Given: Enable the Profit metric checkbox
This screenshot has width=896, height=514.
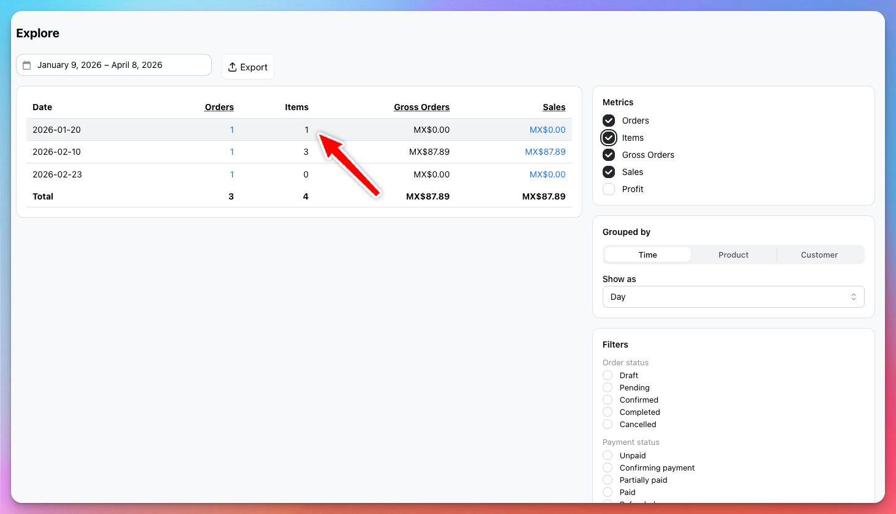Looking at the screenshot, I should (x=609, y=189).
